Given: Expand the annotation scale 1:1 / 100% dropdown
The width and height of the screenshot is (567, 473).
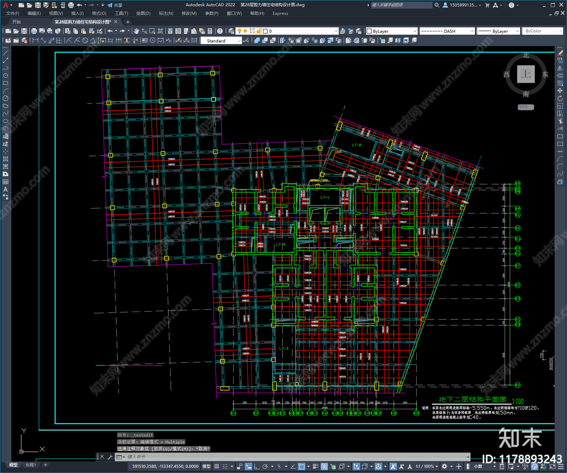Looking at the screenshot, I should (427, 466).
